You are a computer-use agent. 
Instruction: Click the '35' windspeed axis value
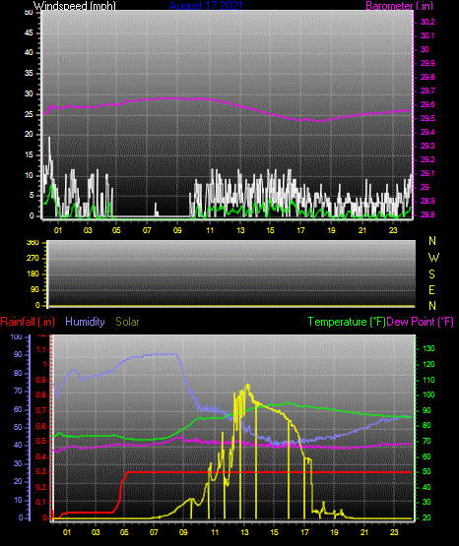(x=29, y=73)
